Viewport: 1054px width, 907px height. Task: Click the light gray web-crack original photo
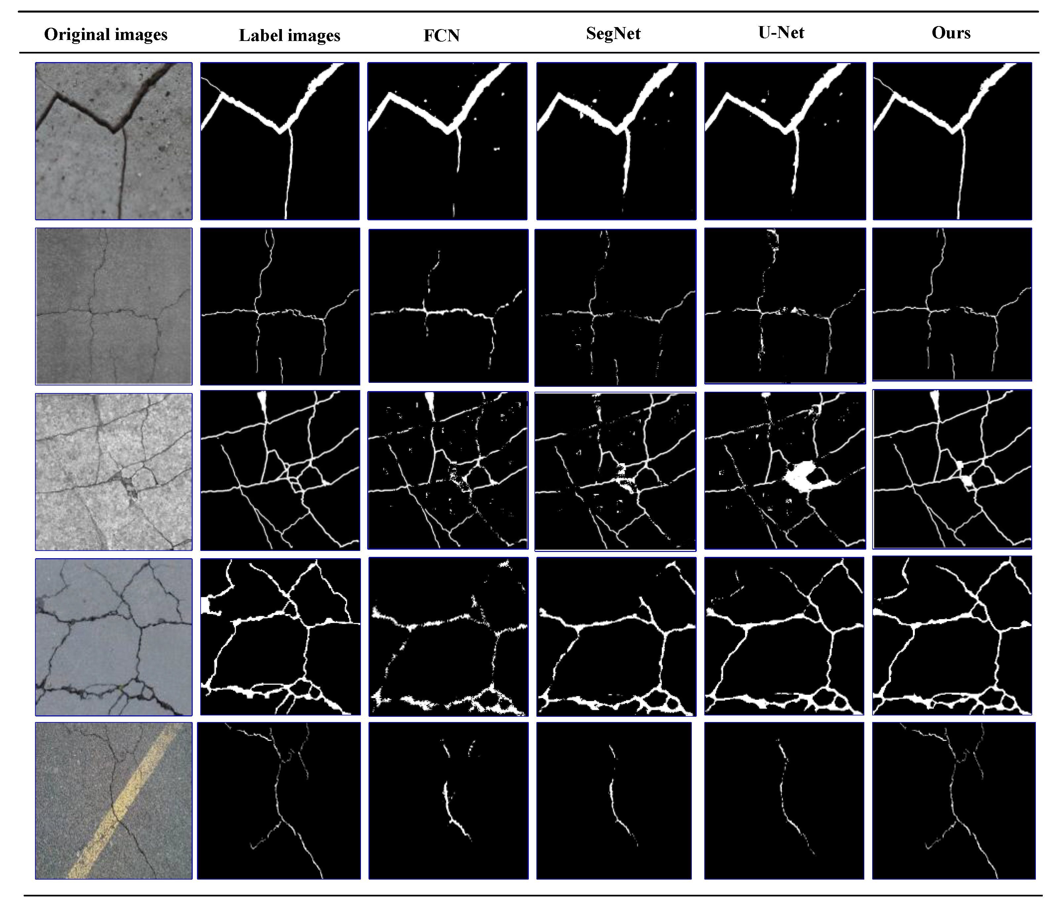114,471
